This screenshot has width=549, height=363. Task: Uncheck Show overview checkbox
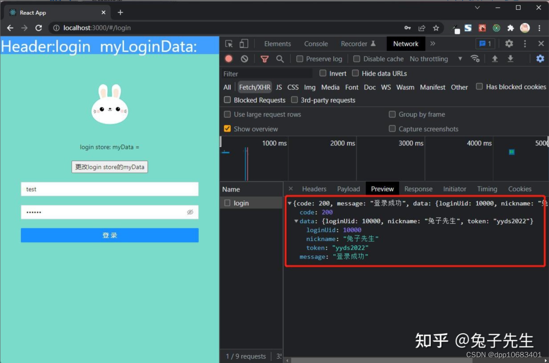pos(227,129)
